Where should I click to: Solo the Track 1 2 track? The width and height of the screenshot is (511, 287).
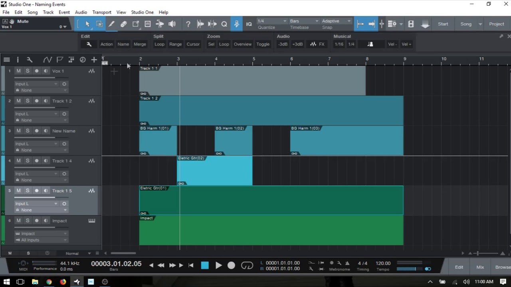(28, 101)
